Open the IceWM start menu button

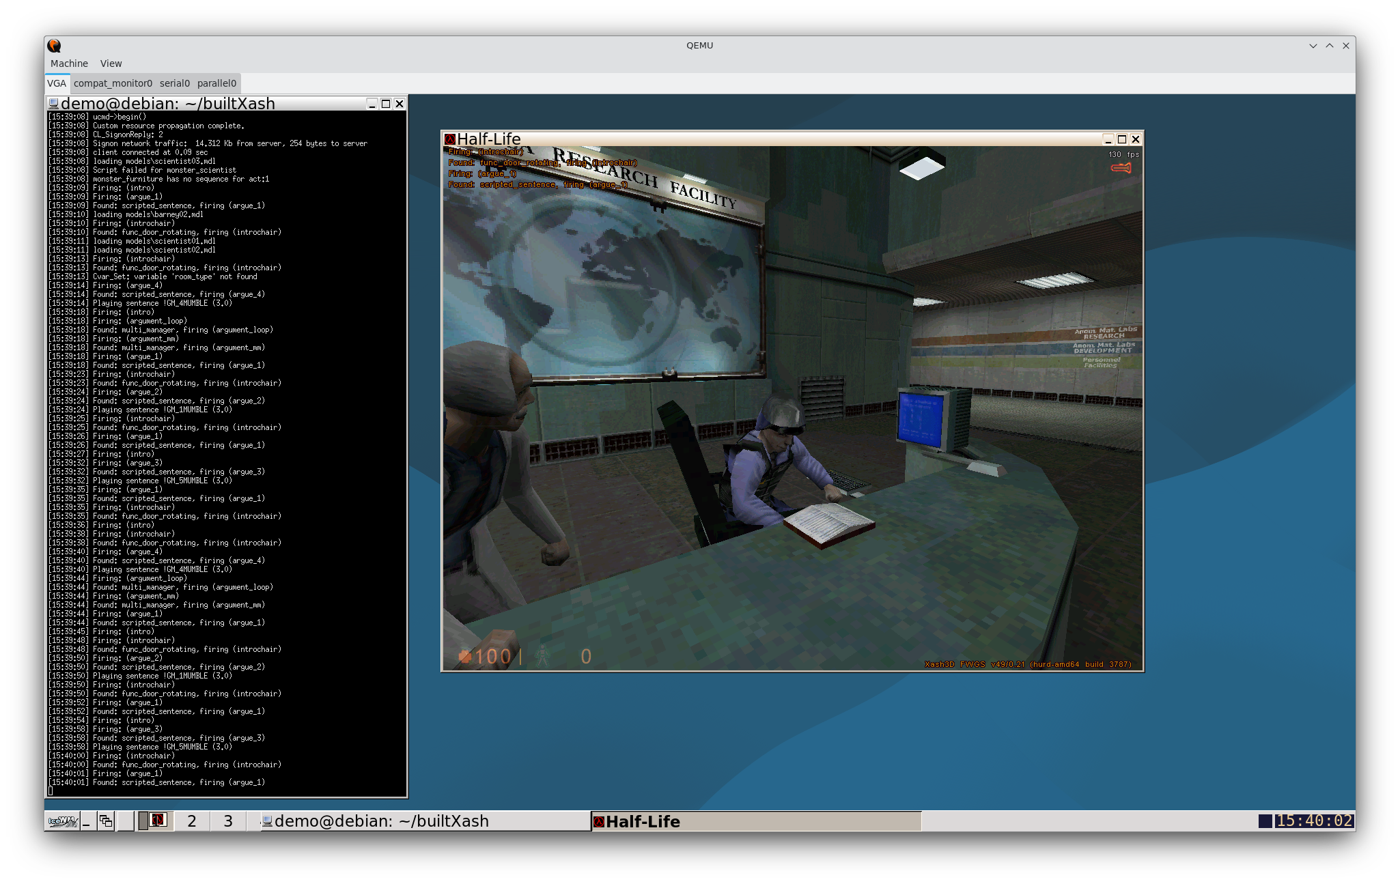pyautogui.click(x=62, y=821)
